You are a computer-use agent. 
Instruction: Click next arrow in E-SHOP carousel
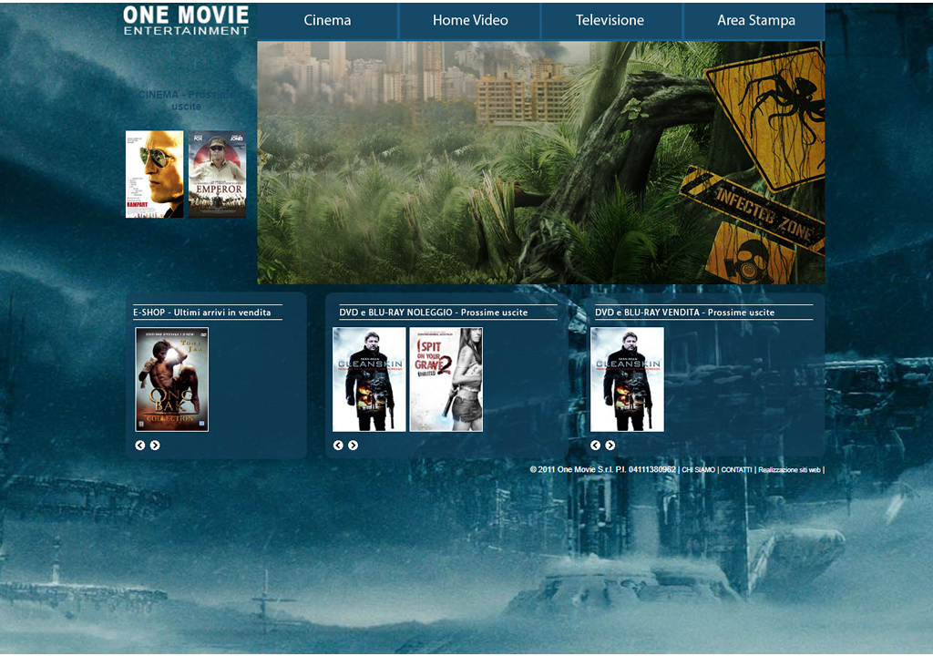(155, 446)
